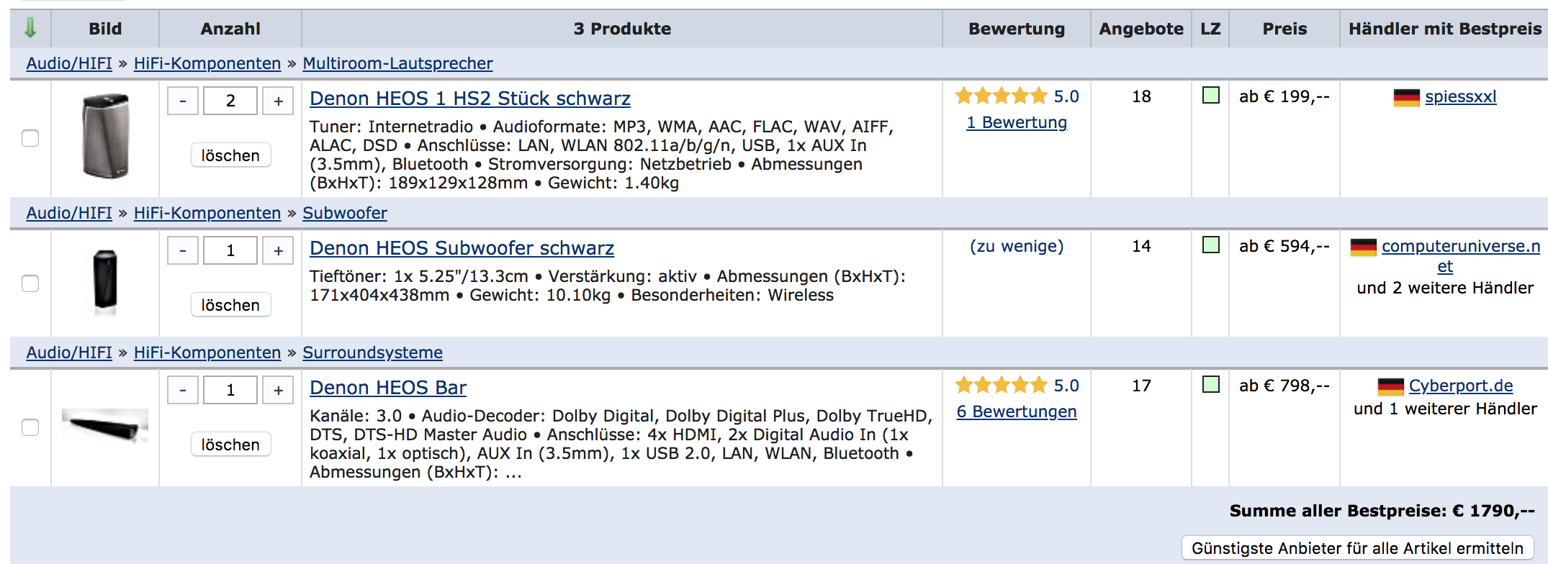Open the Multiroom-Lautsprecher category link

[397, 63]
